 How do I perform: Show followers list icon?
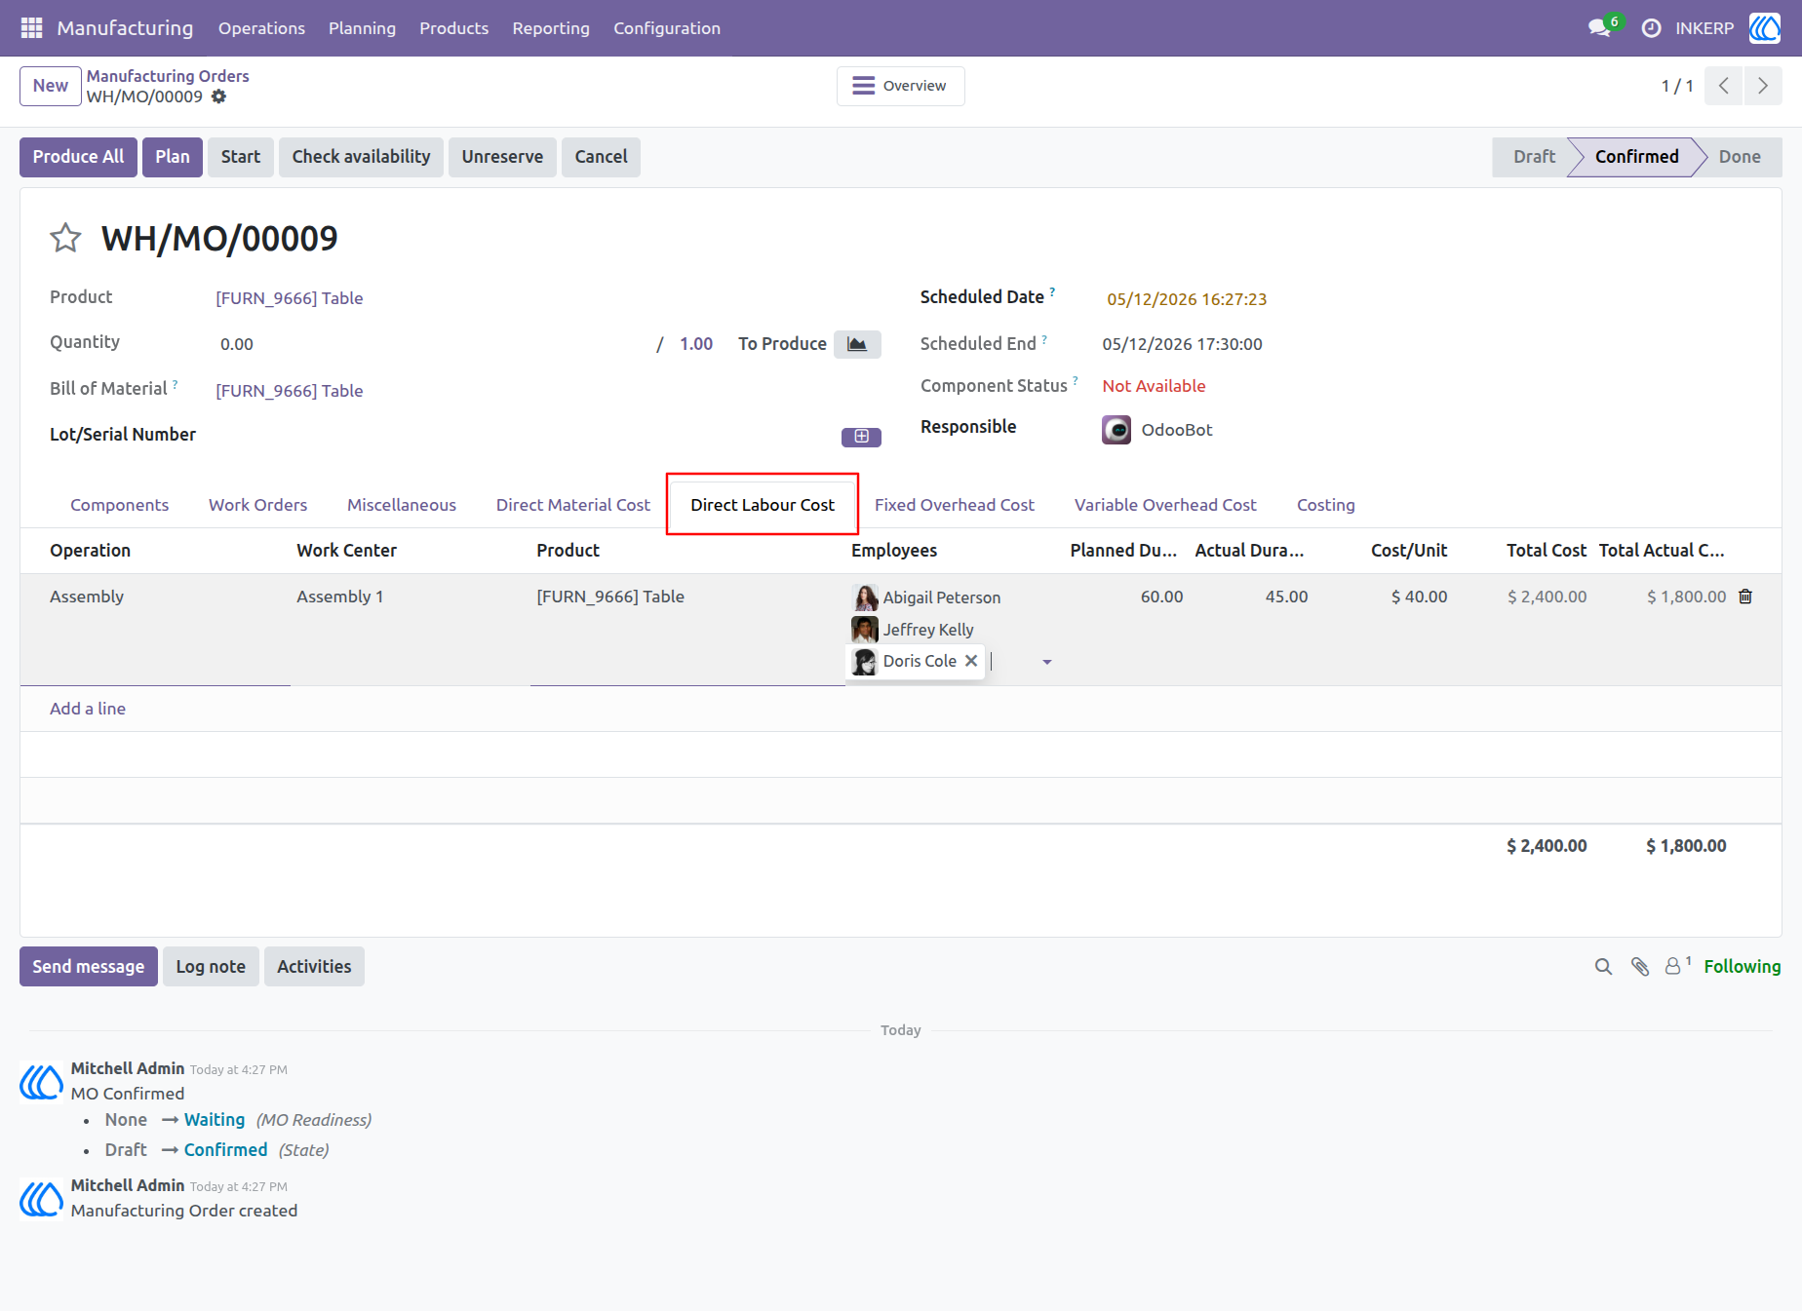tap(1677, 966)
